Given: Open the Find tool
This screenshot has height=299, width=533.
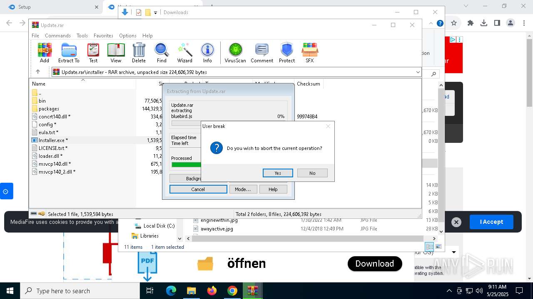Looking at the screenshot, I should (x=162, y=53).
